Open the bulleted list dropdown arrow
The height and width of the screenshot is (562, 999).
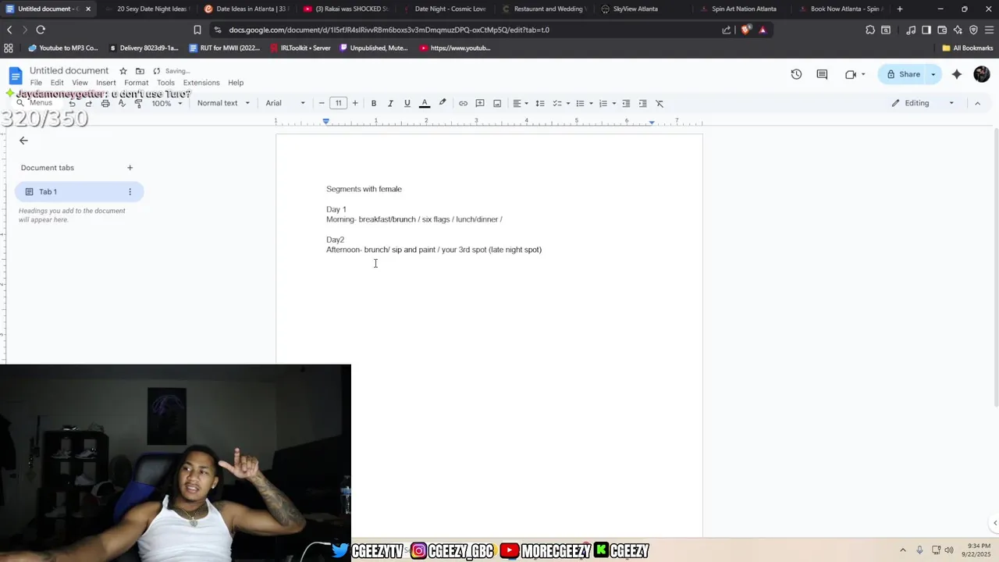tap(591, 103)
